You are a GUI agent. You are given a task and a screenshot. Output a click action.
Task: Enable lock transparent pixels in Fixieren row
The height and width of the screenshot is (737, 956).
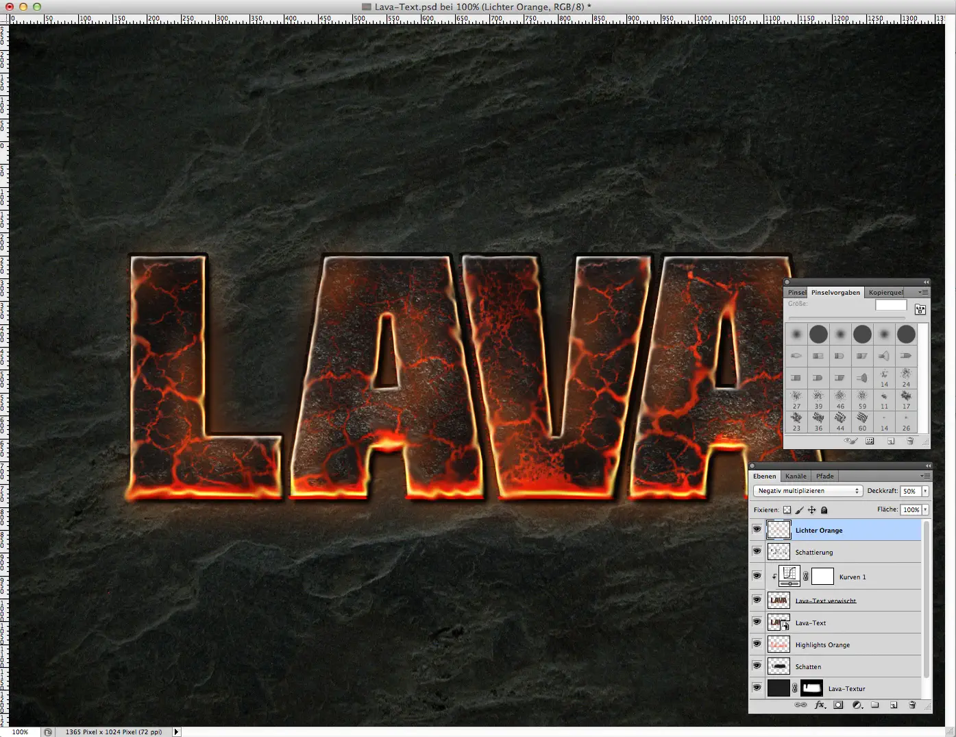[787, 509]
